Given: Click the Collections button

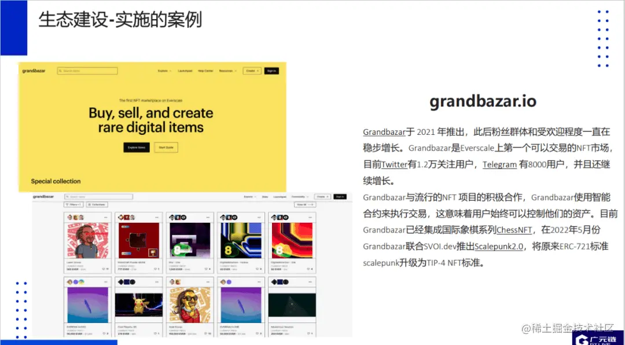Looking at the screenshot, I should click(x=97, y=204).
